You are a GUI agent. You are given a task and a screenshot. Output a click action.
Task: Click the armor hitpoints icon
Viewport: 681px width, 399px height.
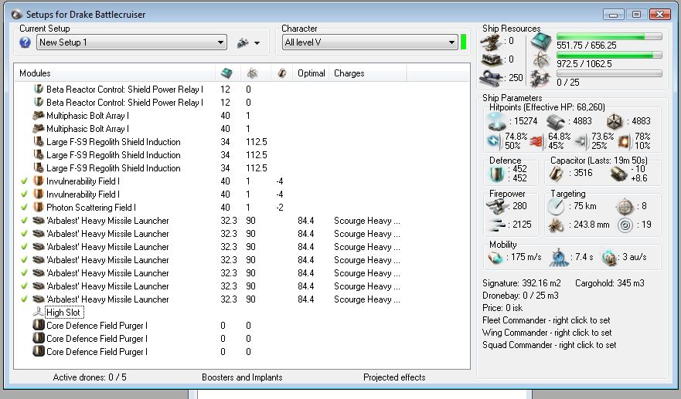(556, 121)
